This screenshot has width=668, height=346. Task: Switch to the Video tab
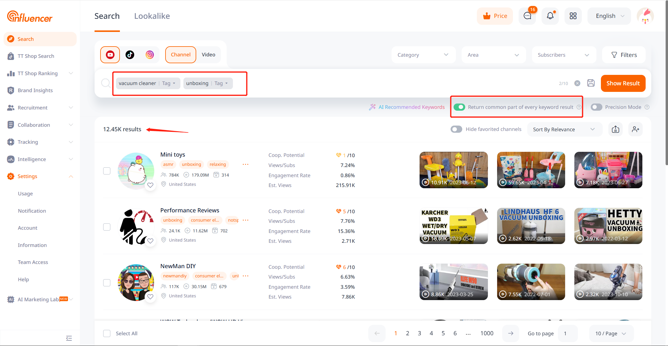(x=208, y=55)
